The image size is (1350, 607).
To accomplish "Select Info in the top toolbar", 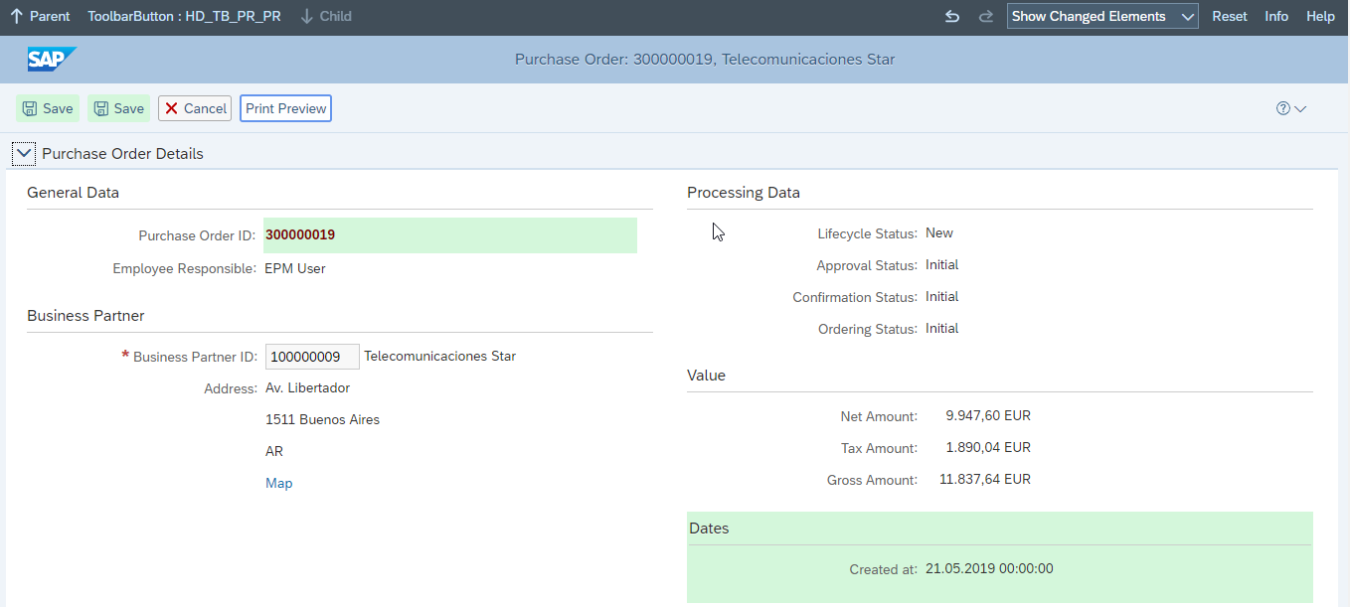I will (1276, 16).
